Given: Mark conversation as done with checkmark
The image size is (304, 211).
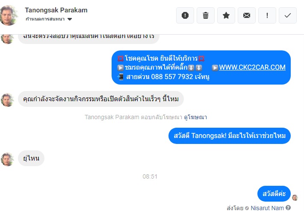Looking at the screenshot, I should click(x=288, y=15).
